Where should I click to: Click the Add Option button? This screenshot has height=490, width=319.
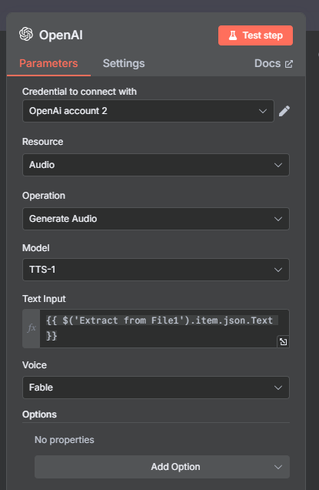point(162,467)
